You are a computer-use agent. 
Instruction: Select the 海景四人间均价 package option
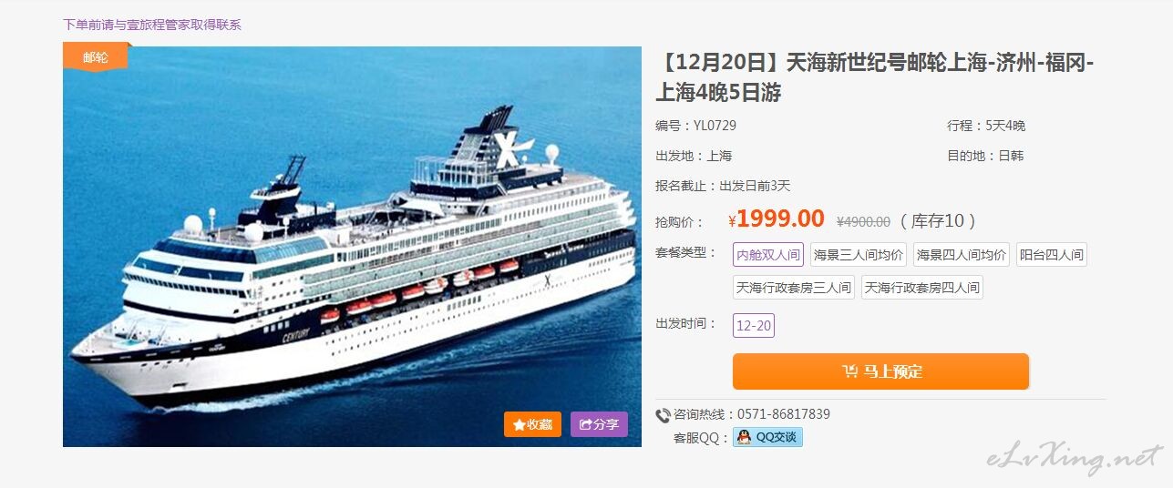pos(961,255)
